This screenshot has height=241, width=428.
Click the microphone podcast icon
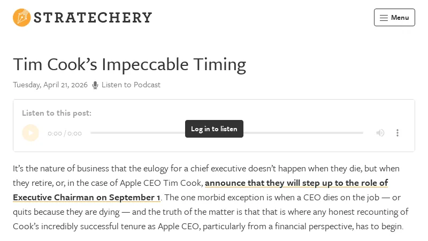click(95, 85)
